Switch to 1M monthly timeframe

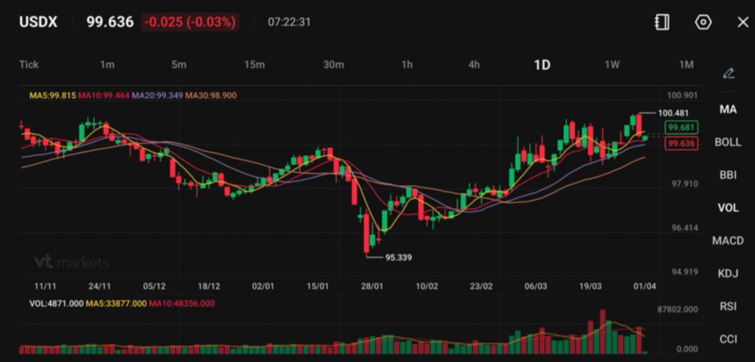pos(686,65)
